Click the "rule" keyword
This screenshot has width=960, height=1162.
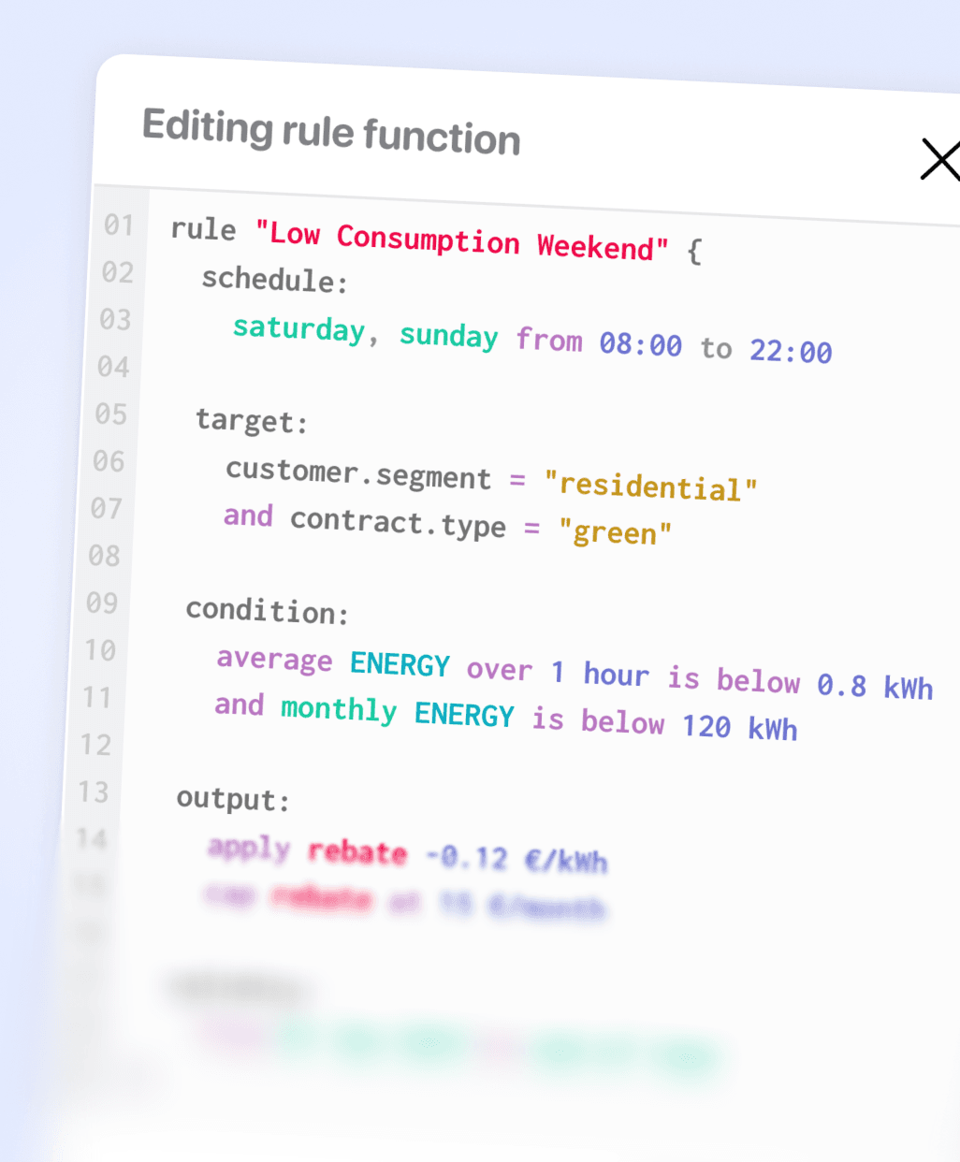203,229
